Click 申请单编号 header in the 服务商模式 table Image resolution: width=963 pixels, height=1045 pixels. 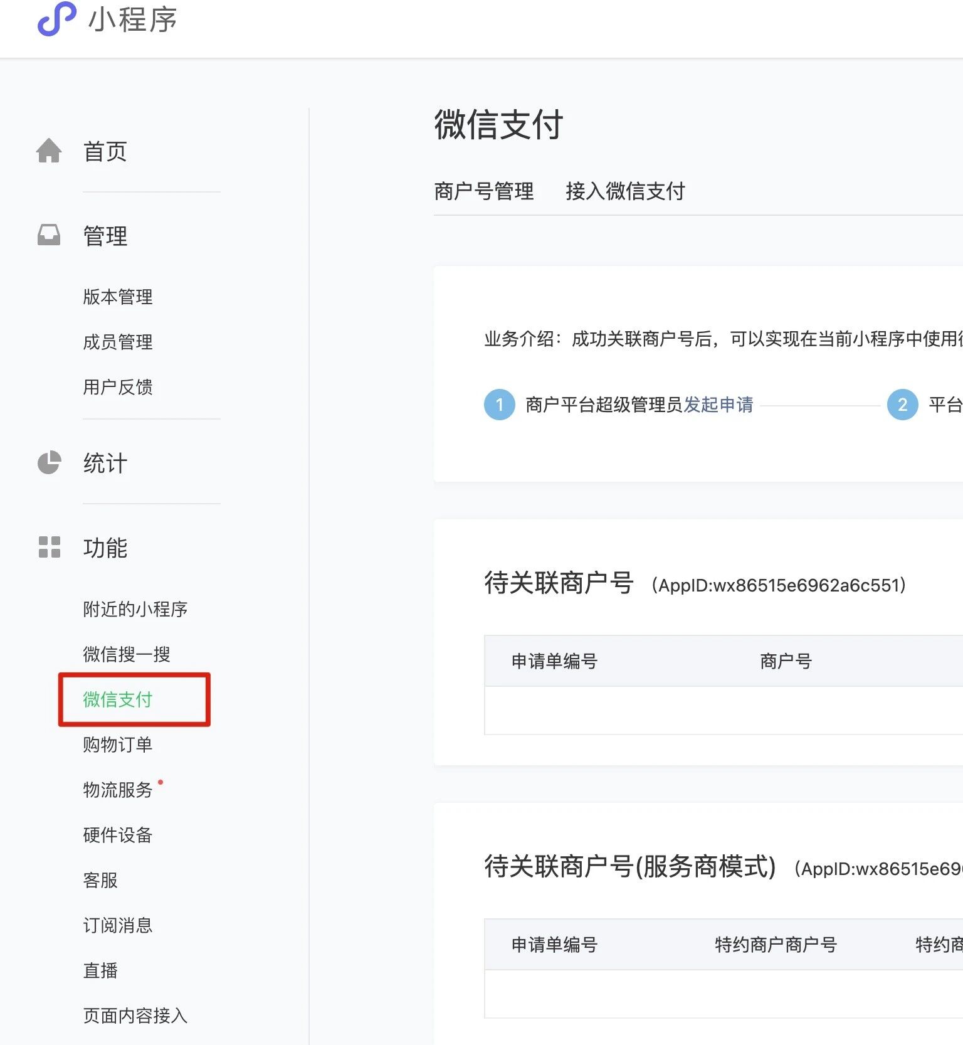pyautogui.click(x=554, y=945)
